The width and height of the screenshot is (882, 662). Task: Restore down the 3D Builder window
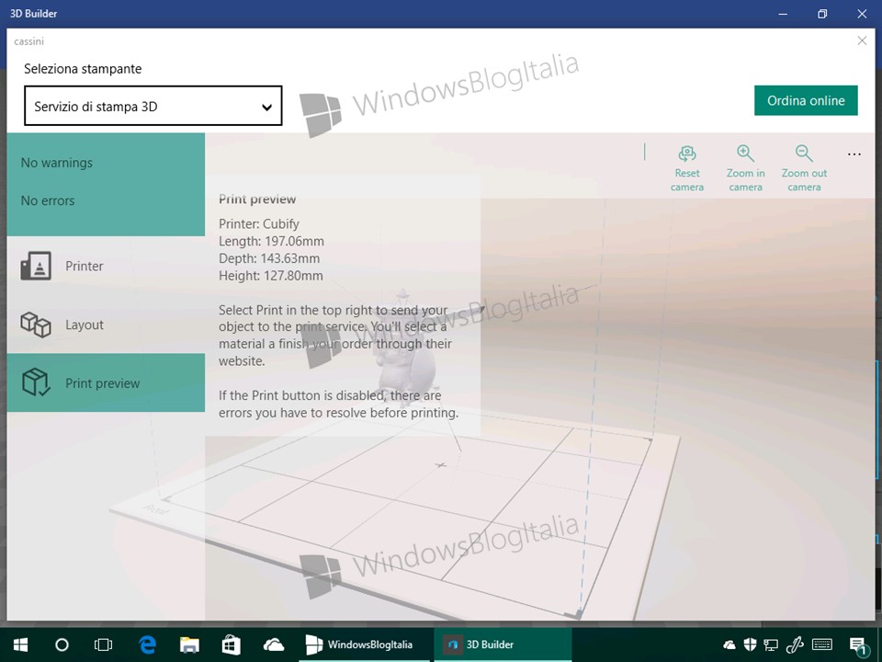822,14
